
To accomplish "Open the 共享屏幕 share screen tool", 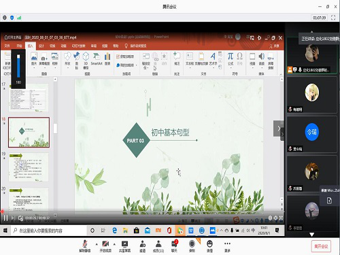I will (x=124, y=246).
